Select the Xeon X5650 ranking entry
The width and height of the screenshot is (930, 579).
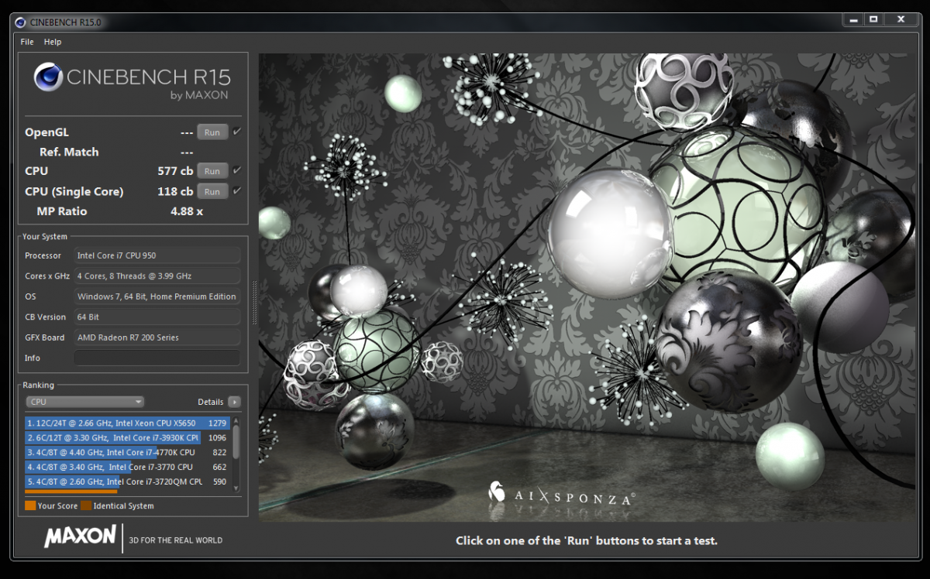(x=128, y=423)
